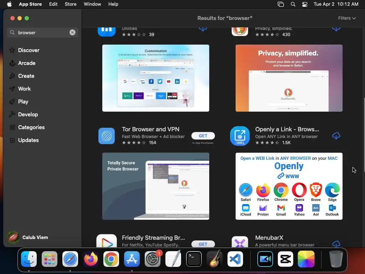This screenshot has height=274, width=365.
Task: Open the Updates section
Action: pyautogui.click(x=28, y=140)
